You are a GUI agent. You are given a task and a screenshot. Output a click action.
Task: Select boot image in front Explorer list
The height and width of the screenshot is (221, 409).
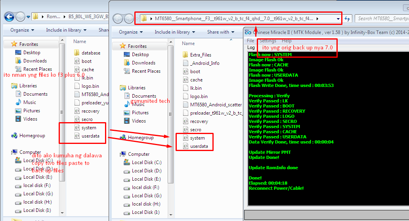[x=192, y=72]
